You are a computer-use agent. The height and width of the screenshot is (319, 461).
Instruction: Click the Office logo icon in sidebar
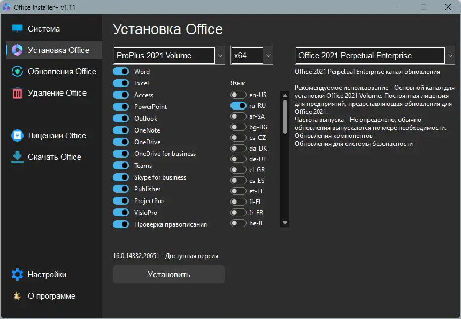(x=18, y=50)
